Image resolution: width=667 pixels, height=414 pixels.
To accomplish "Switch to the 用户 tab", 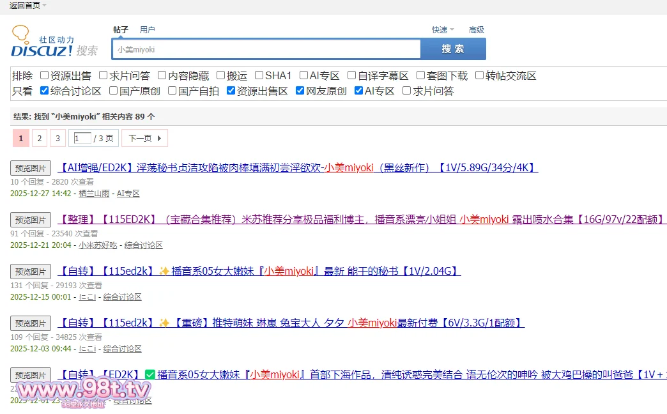I will [147, 29].
